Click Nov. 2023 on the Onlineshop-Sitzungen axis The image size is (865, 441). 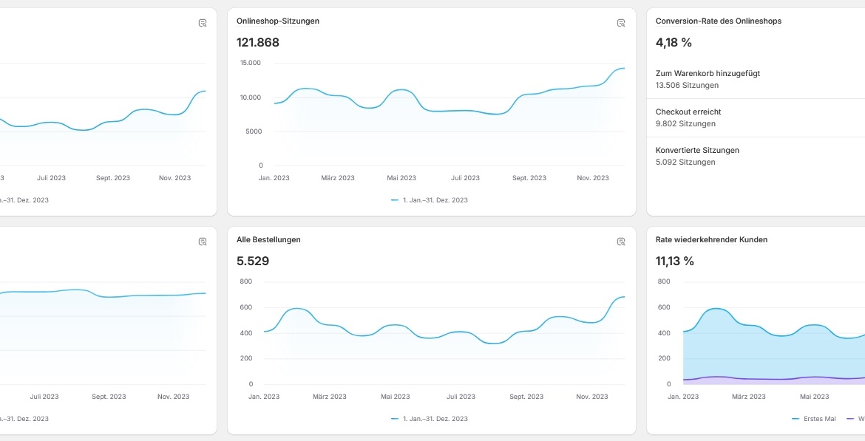(x=593, y=178)
